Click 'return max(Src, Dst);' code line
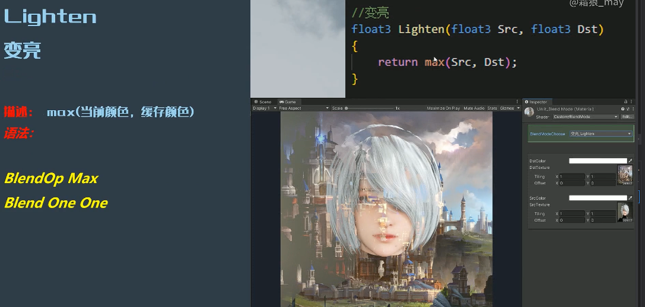 [447, 62]
